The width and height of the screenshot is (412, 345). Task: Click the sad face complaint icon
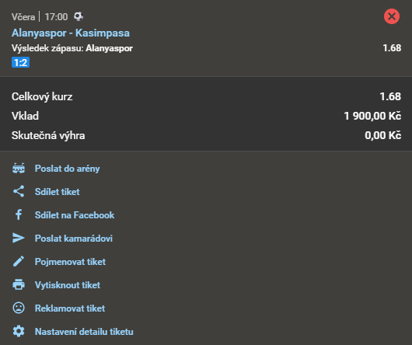tap(19, 308)
